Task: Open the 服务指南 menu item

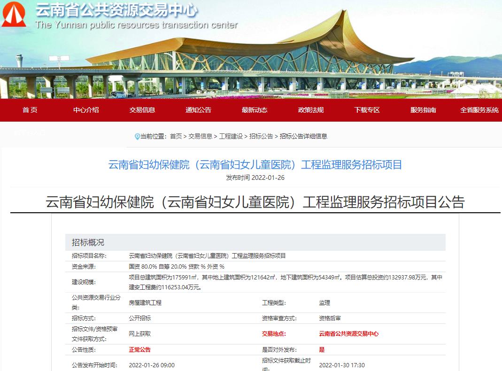Action: tap(423, 110)
